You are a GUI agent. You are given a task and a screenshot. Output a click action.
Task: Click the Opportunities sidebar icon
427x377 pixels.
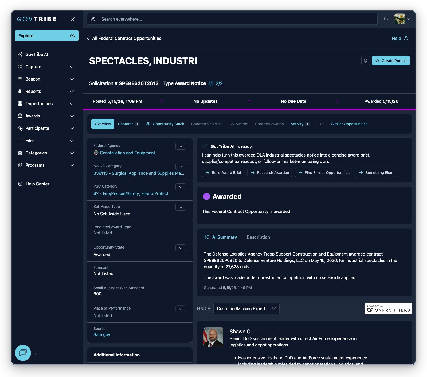click(20, 104)
